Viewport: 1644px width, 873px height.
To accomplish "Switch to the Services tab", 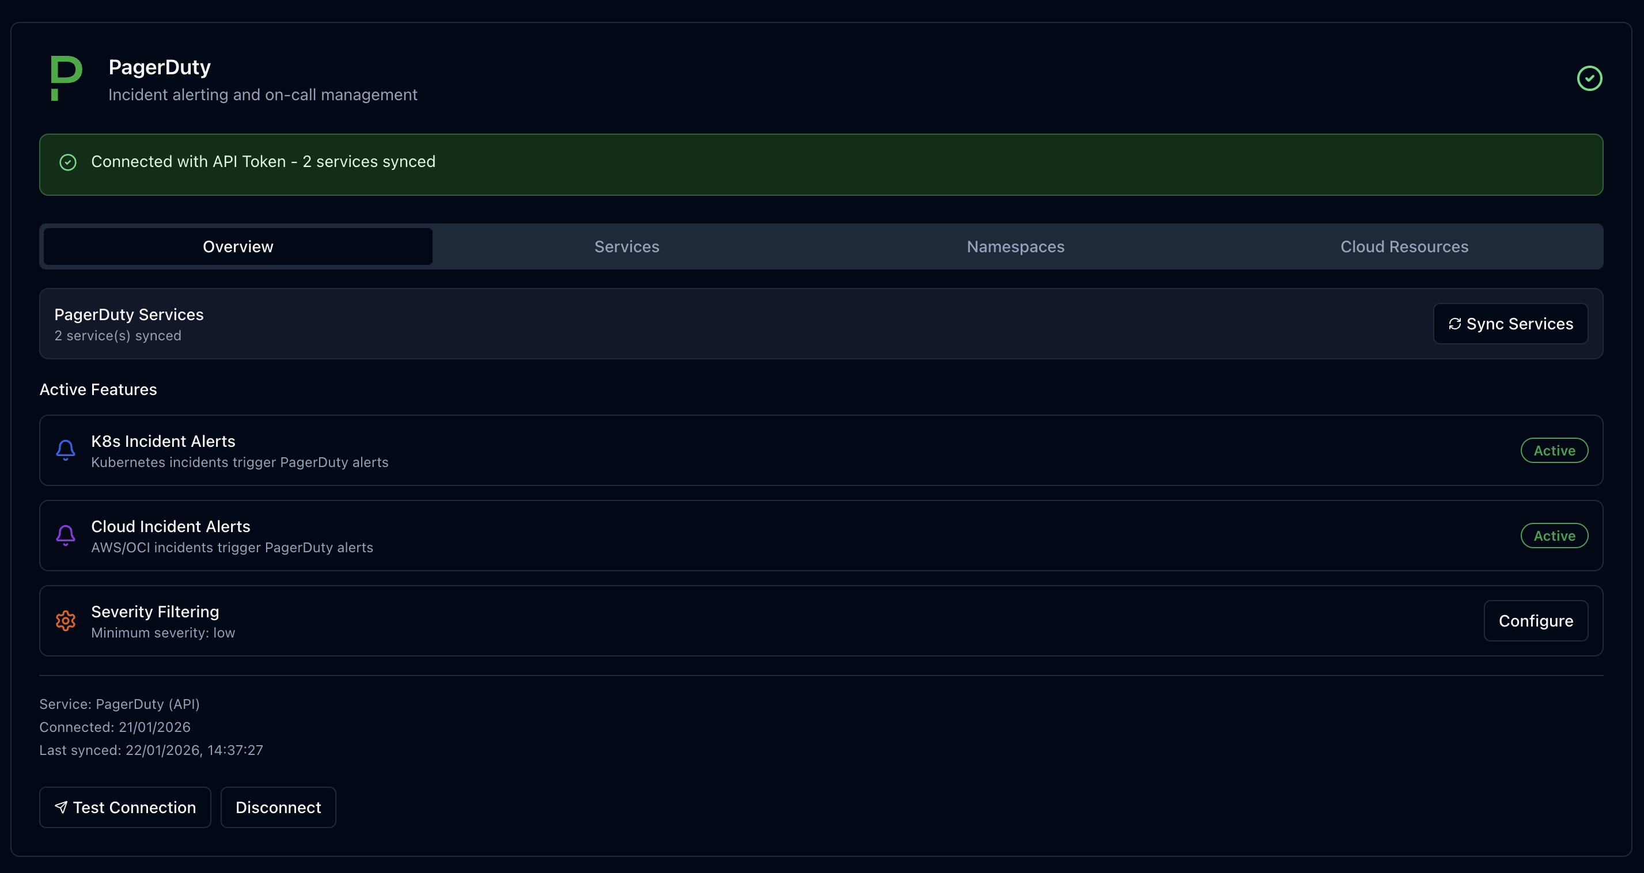I will [627, 246].
